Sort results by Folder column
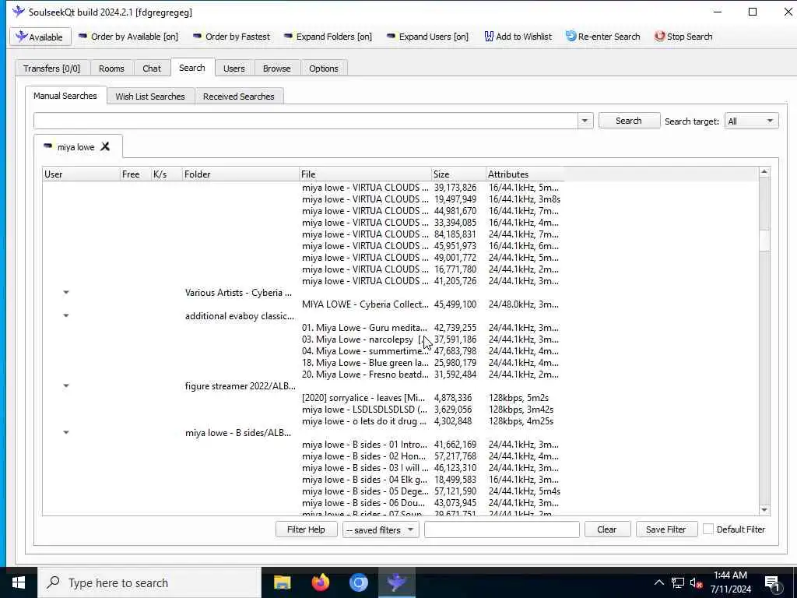 [x=241, y=174]
